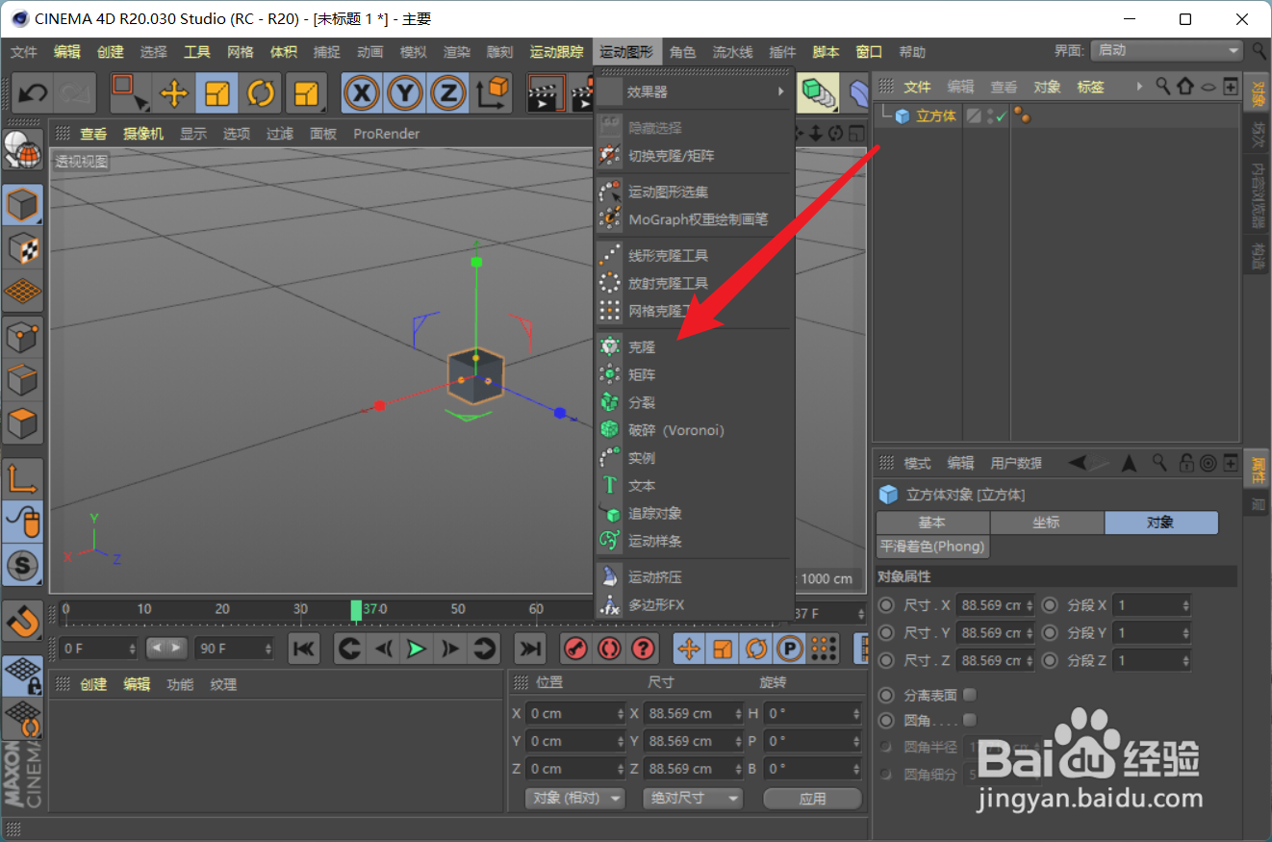Go to start of animation
Viewport: 1272px width, 842px height.
(x=304, y=649)
